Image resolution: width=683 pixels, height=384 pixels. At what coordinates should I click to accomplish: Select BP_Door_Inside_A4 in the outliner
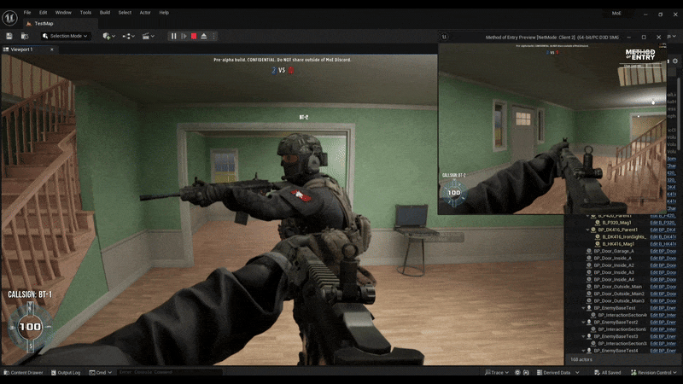(614, 280)
